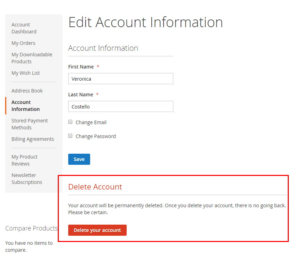This screenshot has width=293, height=258.
Task: Select Account Information in sidebar menu
Action: click(25, 106)
